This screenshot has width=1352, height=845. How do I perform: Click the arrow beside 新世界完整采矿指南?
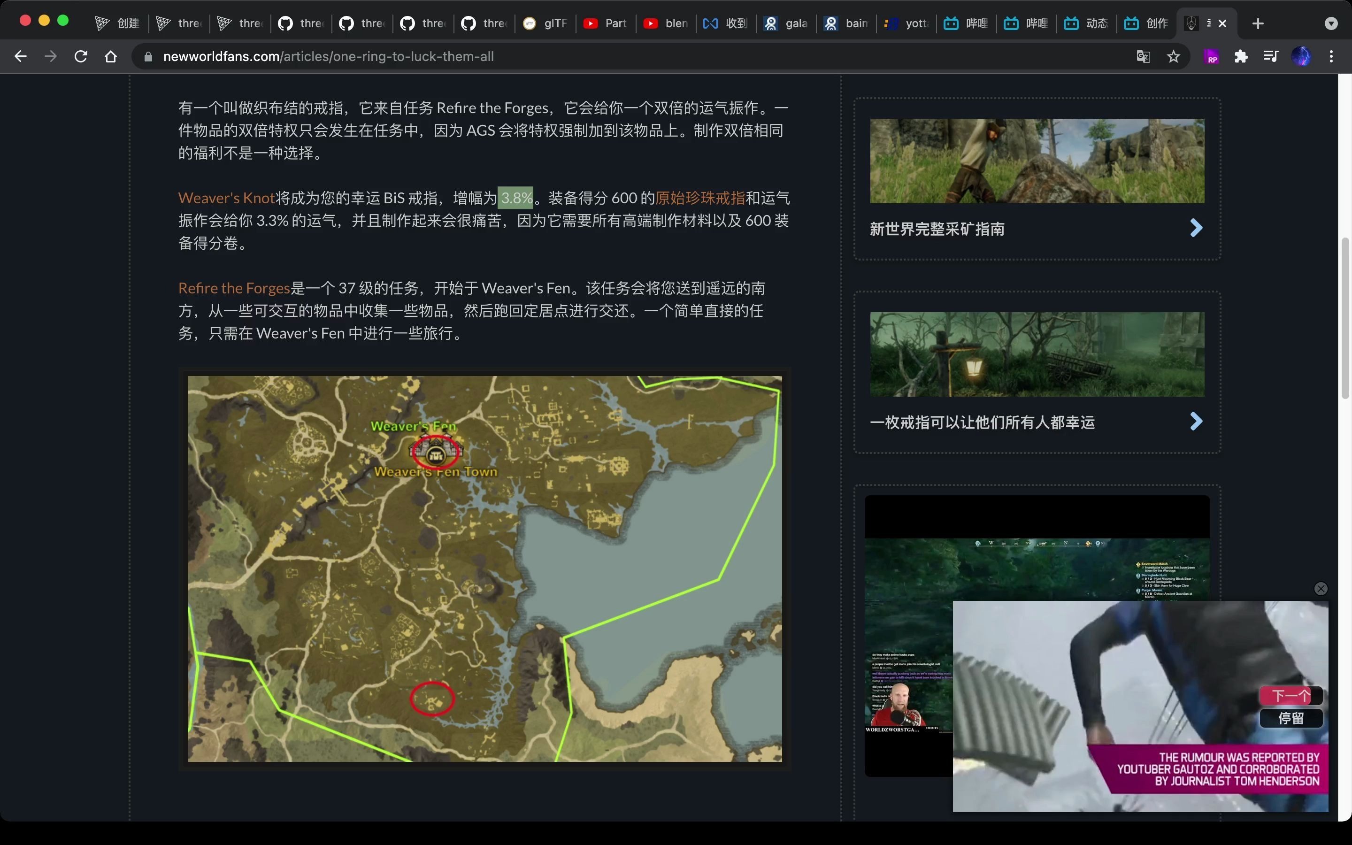pyautogui.click(x=1196, y=228)
